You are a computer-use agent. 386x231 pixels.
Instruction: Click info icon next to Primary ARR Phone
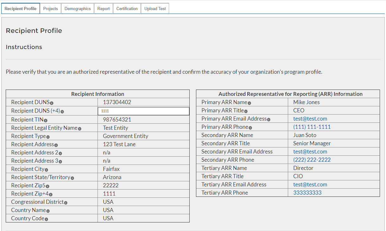(x=250, y=128)
